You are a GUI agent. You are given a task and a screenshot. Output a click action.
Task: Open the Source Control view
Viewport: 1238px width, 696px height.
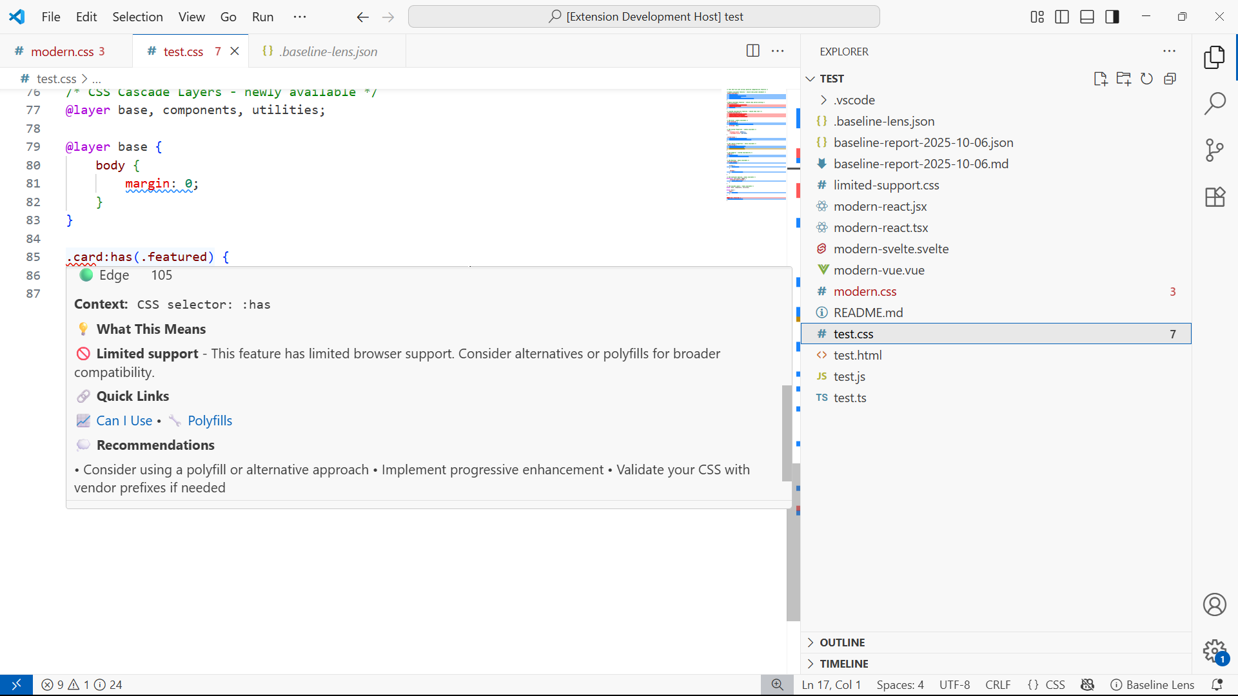[x=1215, y=150]
